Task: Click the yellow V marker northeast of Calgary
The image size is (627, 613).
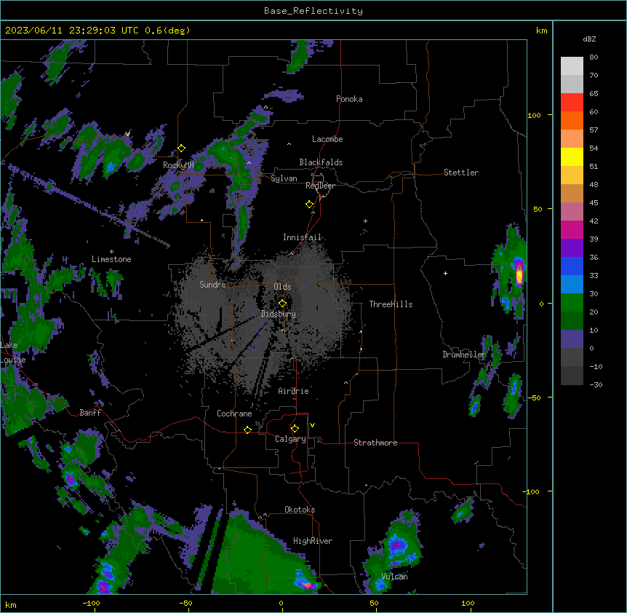Action: click(312, 425)
